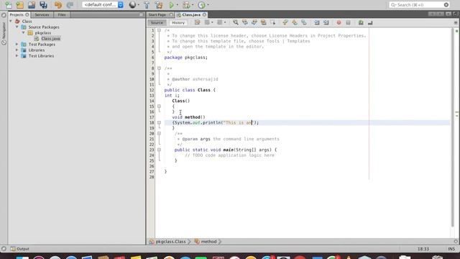Click the Find Next Occurrence icon
Viewport: 460px width, 259px height.
[254, 22]
